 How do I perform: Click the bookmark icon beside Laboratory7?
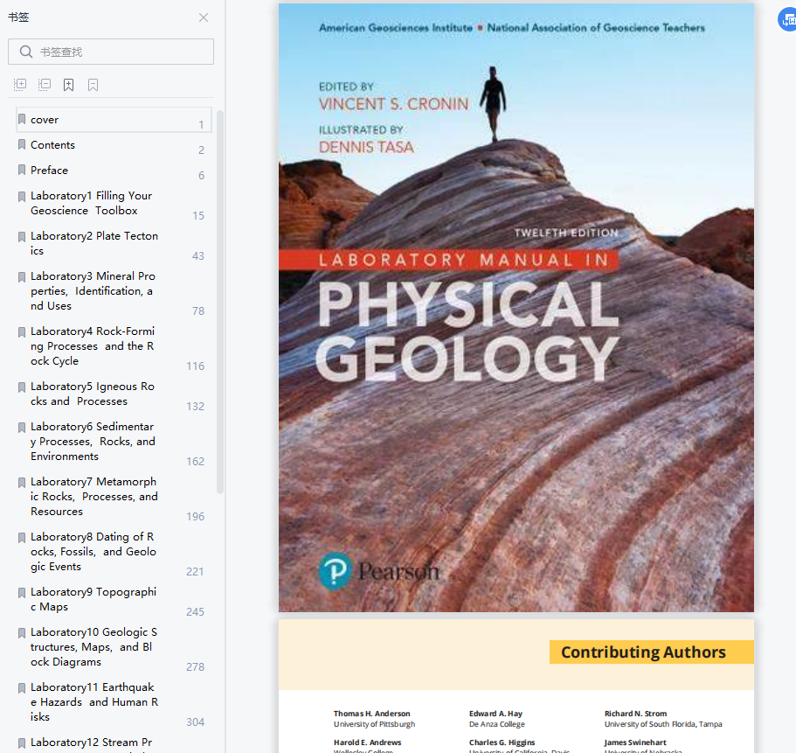coord(22,483)
